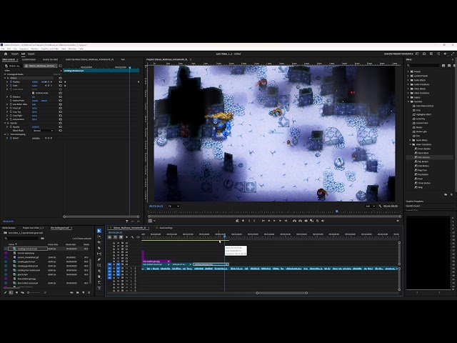The width and height of the screenshot is (457, 343).
Task: Select the Selection tool in the tools panel
Action: pos(99,231)
